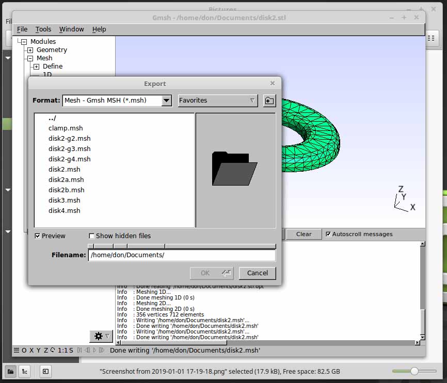Close the Export dialog with its X
This screenshot has height=383, width=447.
273,83
